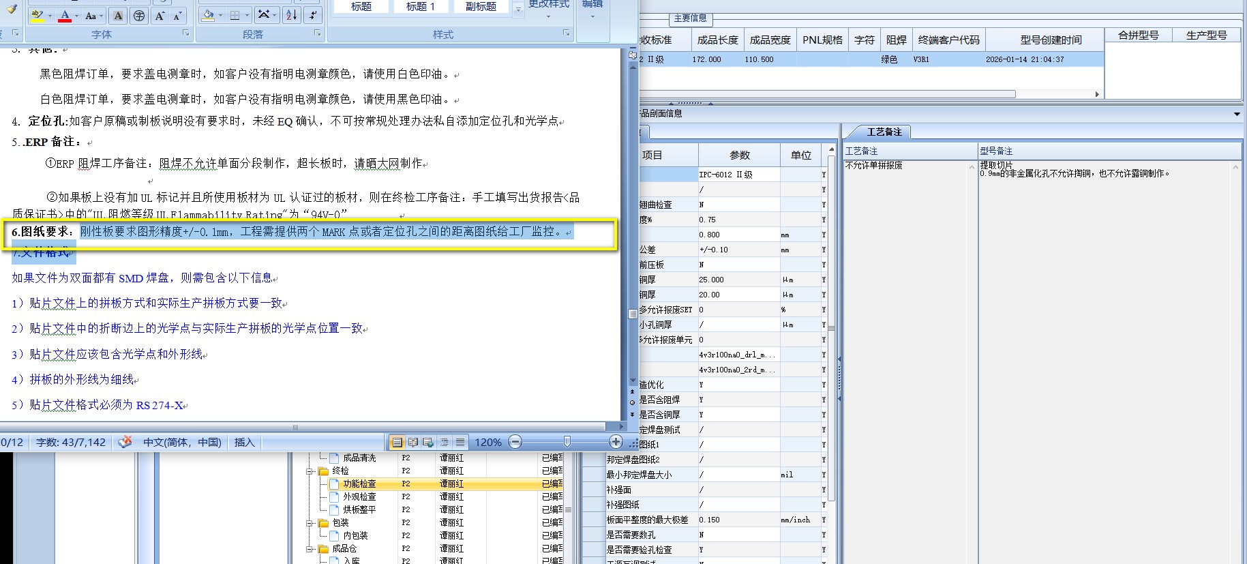Screen dimensions: 1247x564
Task: Toggle Insert/Overtype mode 插入 in the status bar
Action: pyautogui.click(x=244, y=442)
